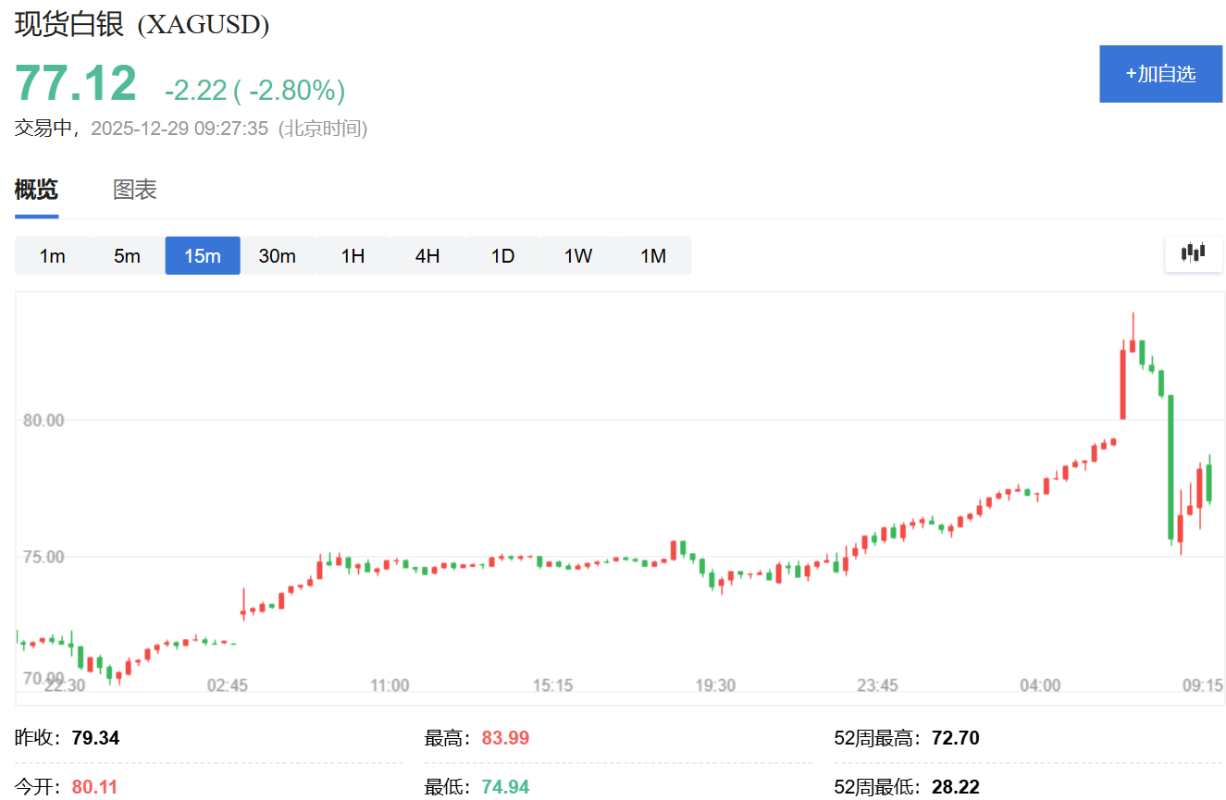
Task: Click the large green drop candle
Action: click(x=1170, y=467)
